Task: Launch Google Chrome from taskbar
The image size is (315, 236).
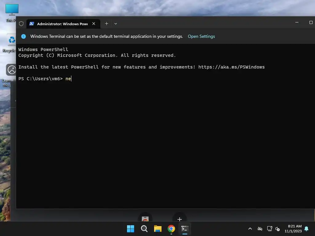Action: [x=171, y=229]
